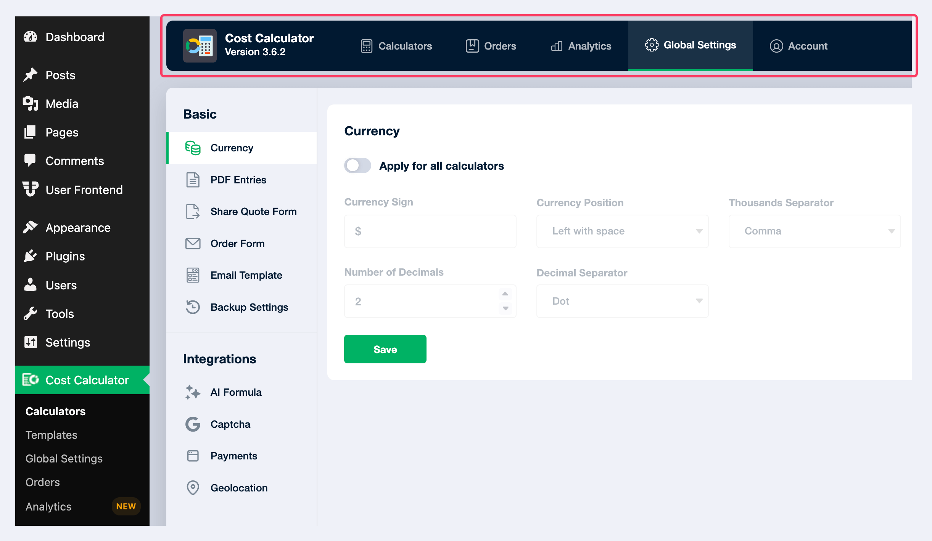932x541 pixels.
Task: Click the PDF Entries document icon
Action: tap(193, 180)
